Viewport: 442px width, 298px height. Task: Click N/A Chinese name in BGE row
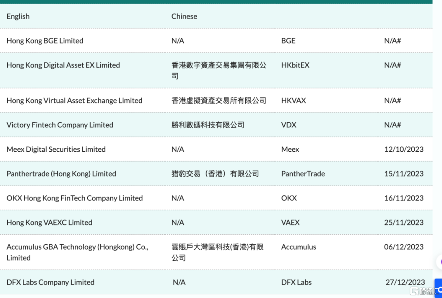tap(178, 41)
